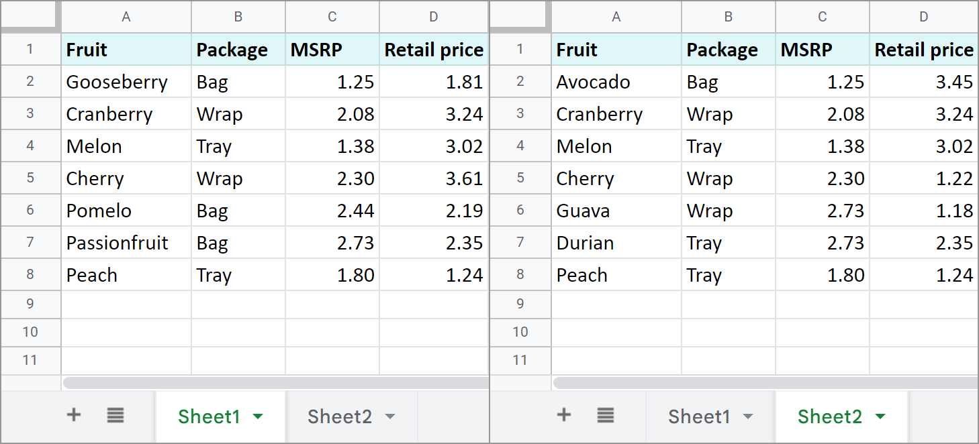This screenshot has height=444, width=979.
Task: Open the green Sheet2 tab dropdown arrow
Action: tap(880, 417)
